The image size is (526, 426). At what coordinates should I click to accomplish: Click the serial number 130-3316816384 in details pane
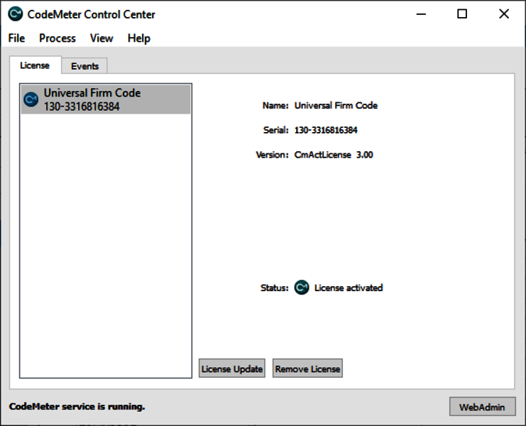[x=326, y=130]
